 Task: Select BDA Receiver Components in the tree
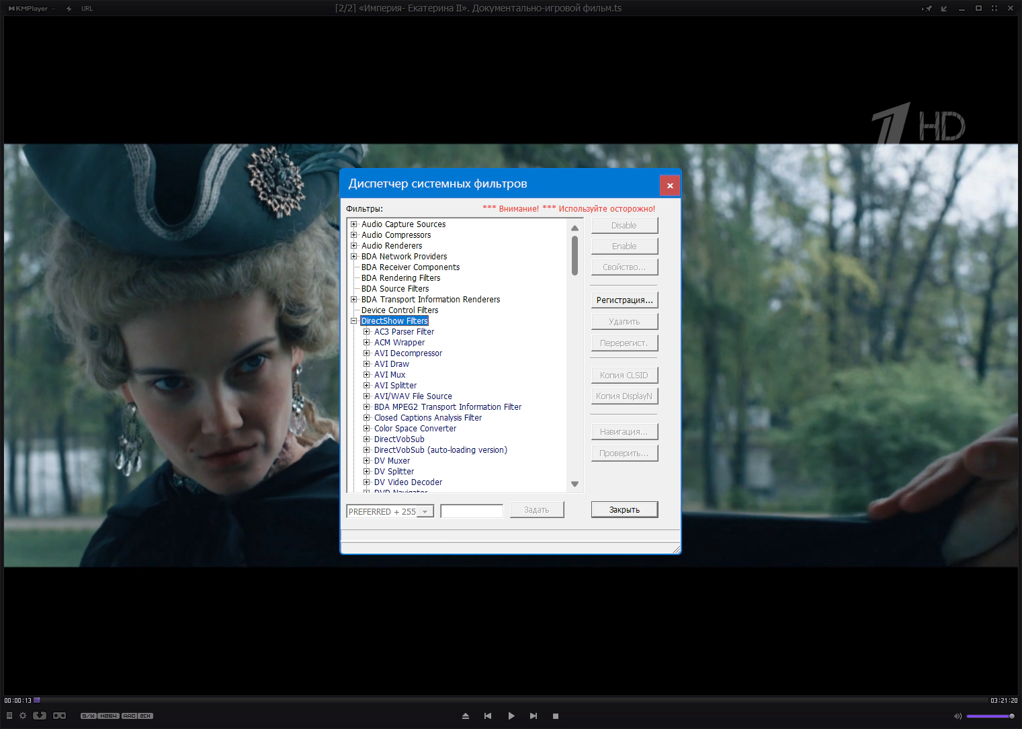click(x=411, y=267)
